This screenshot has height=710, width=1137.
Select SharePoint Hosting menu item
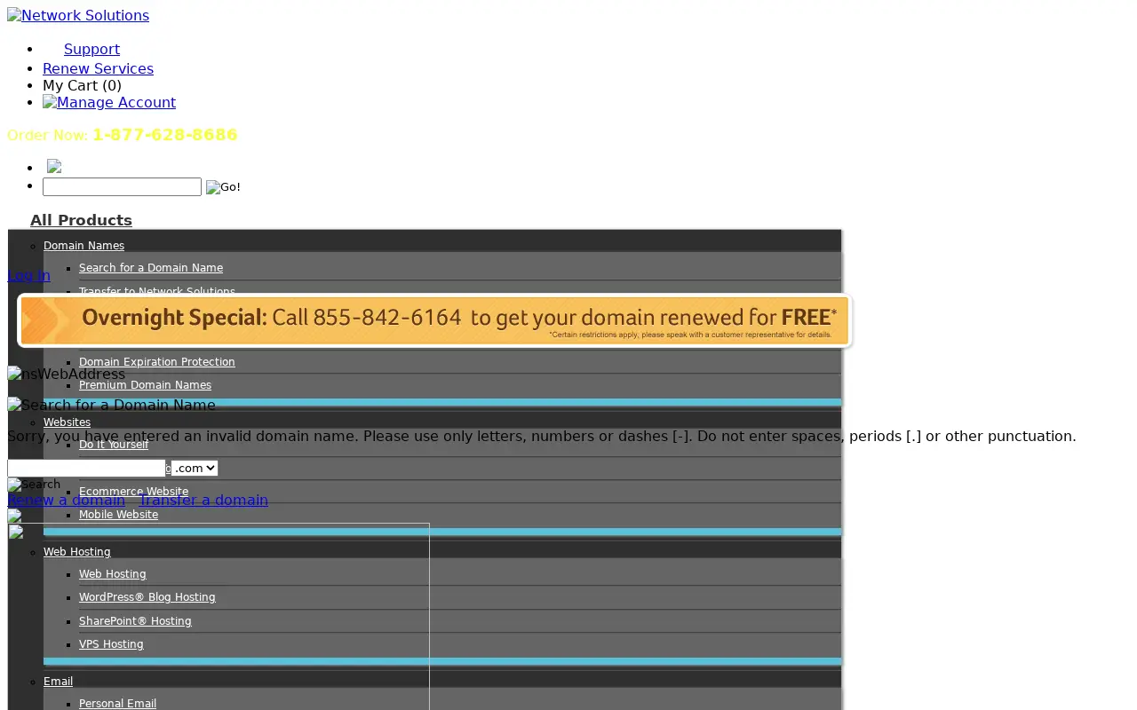(135, 621)
